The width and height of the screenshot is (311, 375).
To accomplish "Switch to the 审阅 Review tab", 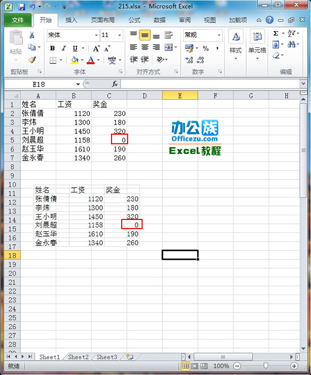I will [185, 20].
